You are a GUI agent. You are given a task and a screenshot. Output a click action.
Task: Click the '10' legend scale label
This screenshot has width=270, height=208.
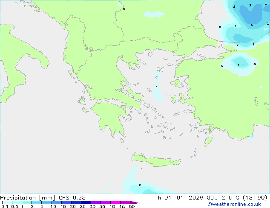coord(53,206)
